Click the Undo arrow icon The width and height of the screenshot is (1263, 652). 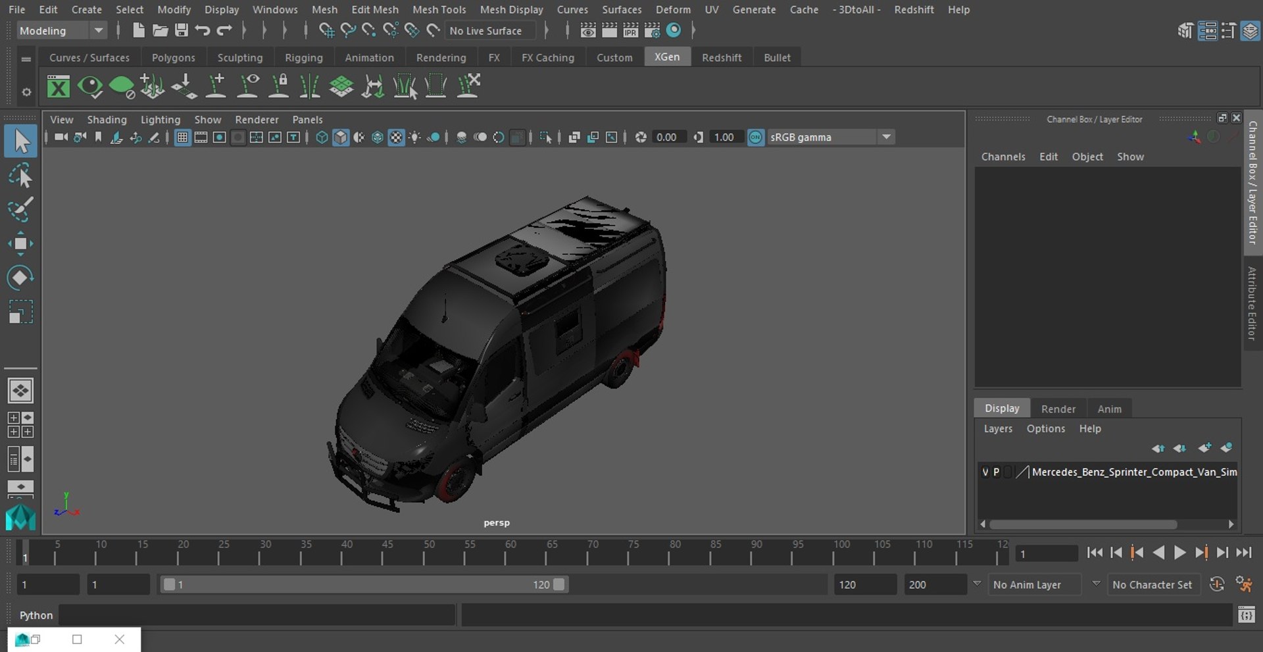click(203, 30)
